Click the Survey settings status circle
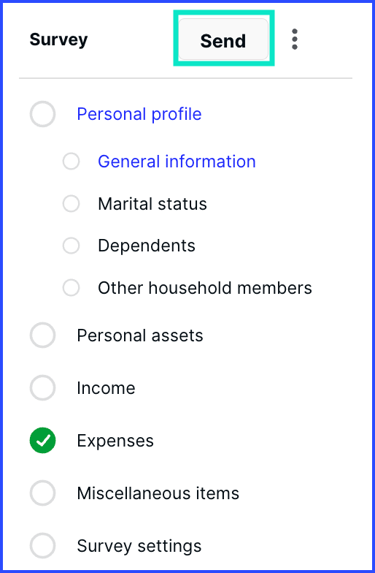The height and width of the screenshot is (573, 375). click(x=42, y=545)
